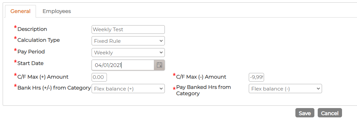The width and height of the screenshot is (357, 123).
Task: Save the weekly rule settings
Action: tap(305, 113)
